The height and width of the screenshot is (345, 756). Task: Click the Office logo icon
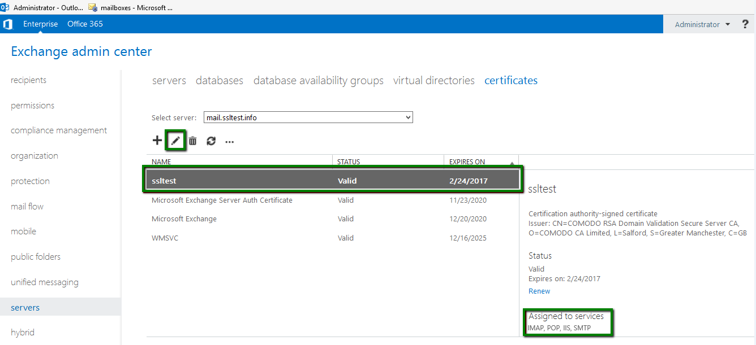(7, 24)
